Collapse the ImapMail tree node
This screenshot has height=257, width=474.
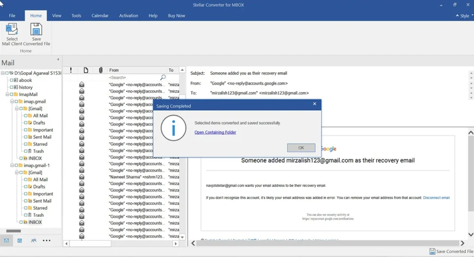[x=7, y=94]
